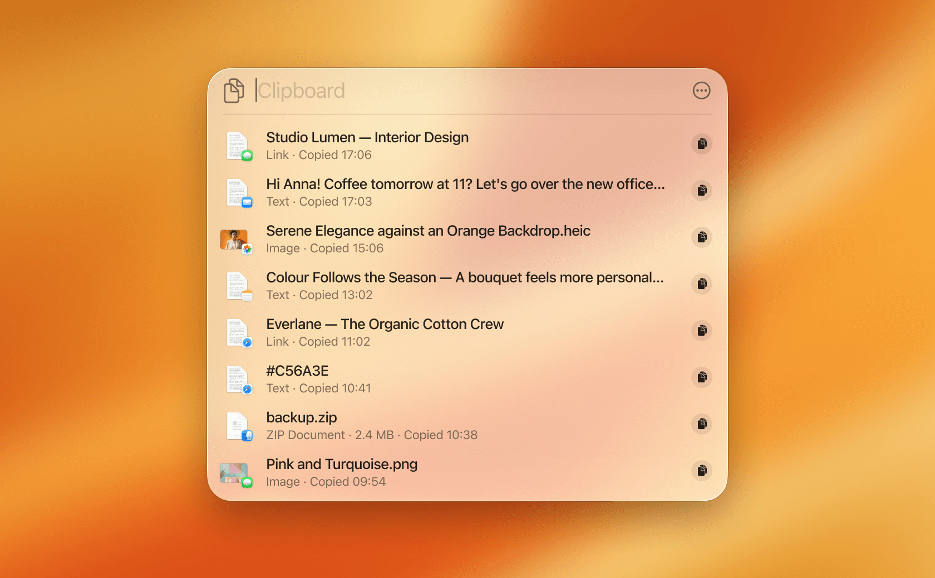This screenshot has width=935, height=578.
Task: Select 'Studio Lumen — Interior Design' title
Action: (x=367, y=137)
